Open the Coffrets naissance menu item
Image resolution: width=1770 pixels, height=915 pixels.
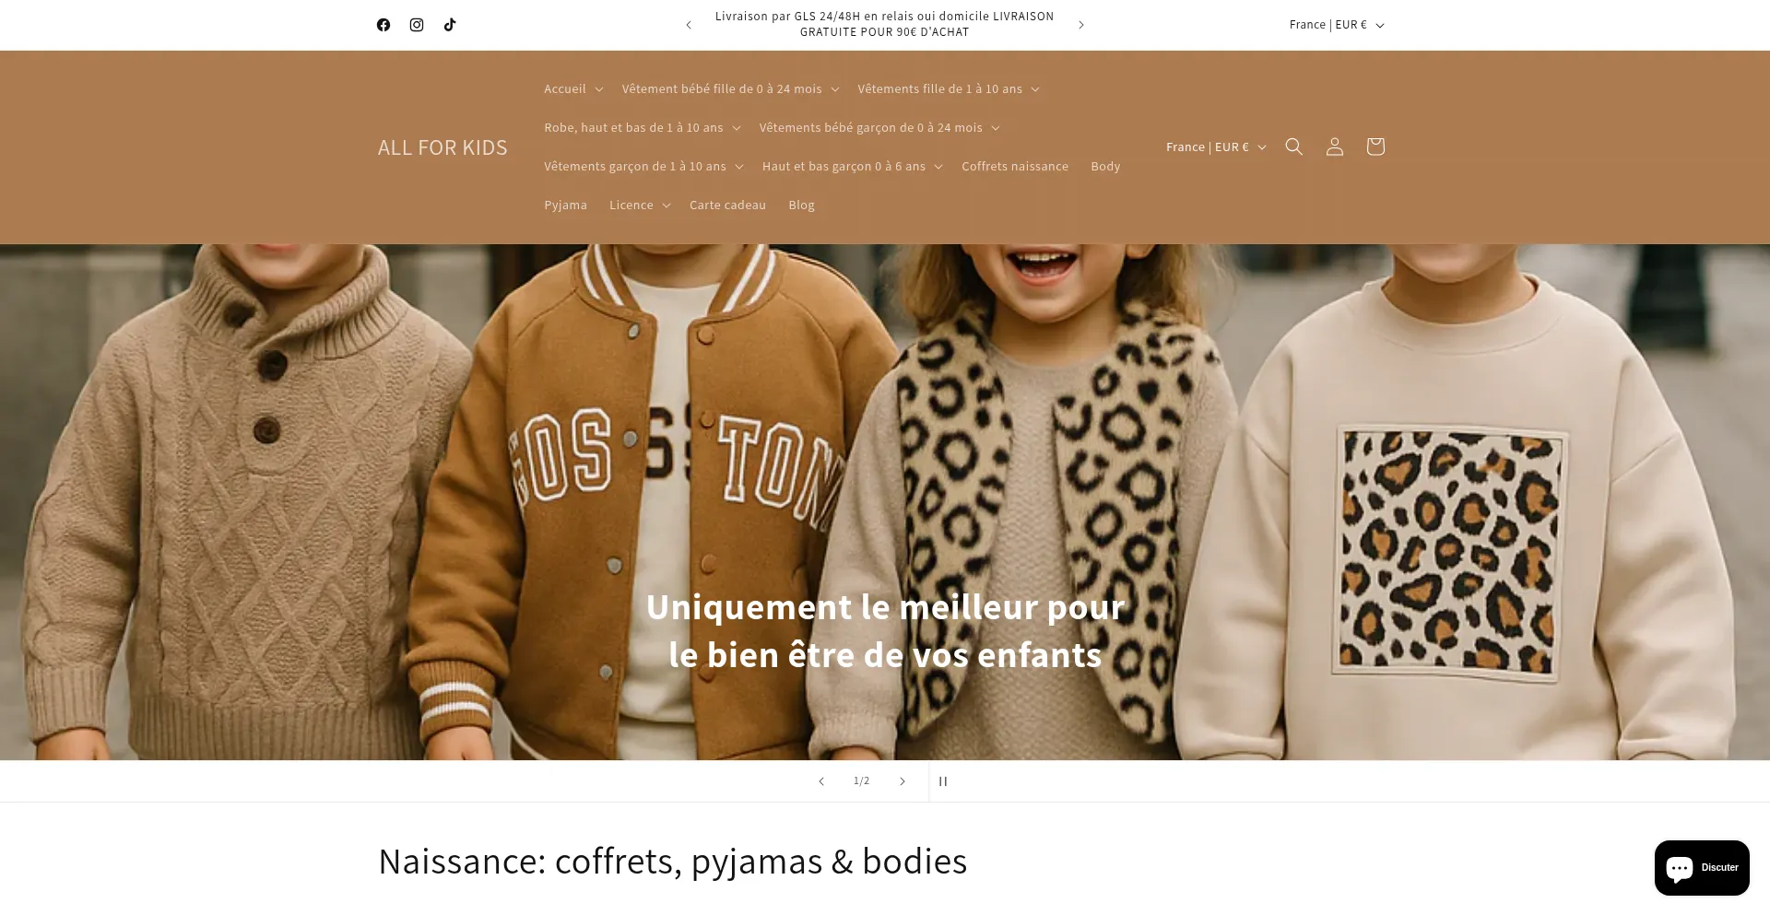[1015, 167]
